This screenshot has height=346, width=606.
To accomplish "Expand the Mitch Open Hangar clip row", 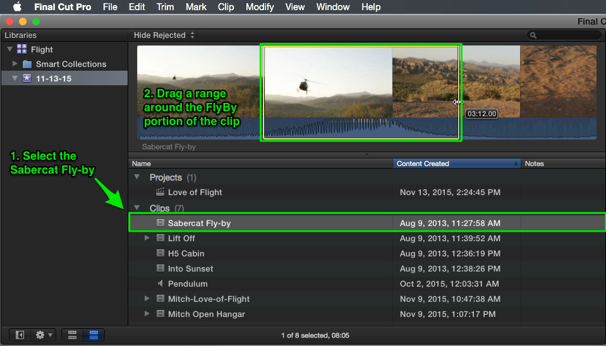I will tap(147, 314).
